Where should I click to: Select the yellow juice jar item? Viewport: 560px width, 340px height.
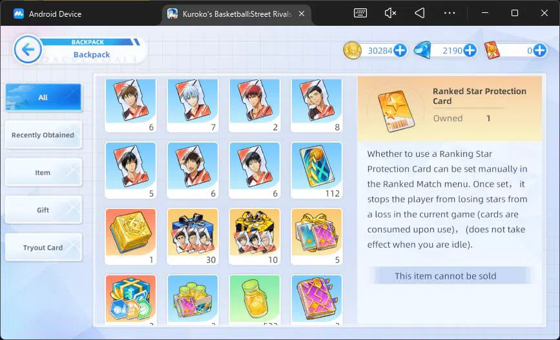(x=254, y=300)
